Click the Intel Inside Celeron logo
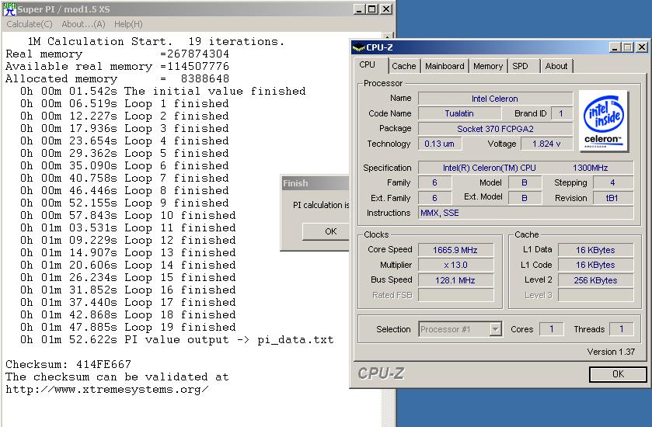Screen dimensions: 652x427 (604, 120)
